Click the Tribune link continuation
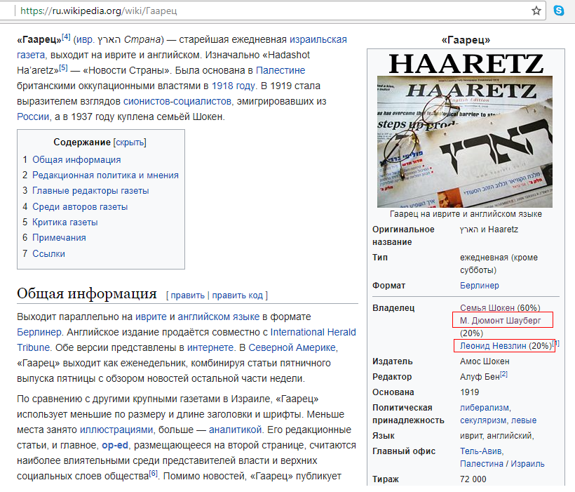Image resolution: width=575 pixels, height=492 pixels. [x=34, y=347]
